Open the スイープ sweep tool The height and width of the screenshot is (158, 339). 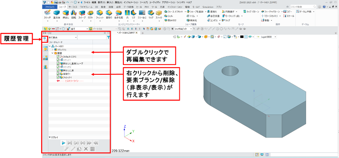[x=82, y=15]
